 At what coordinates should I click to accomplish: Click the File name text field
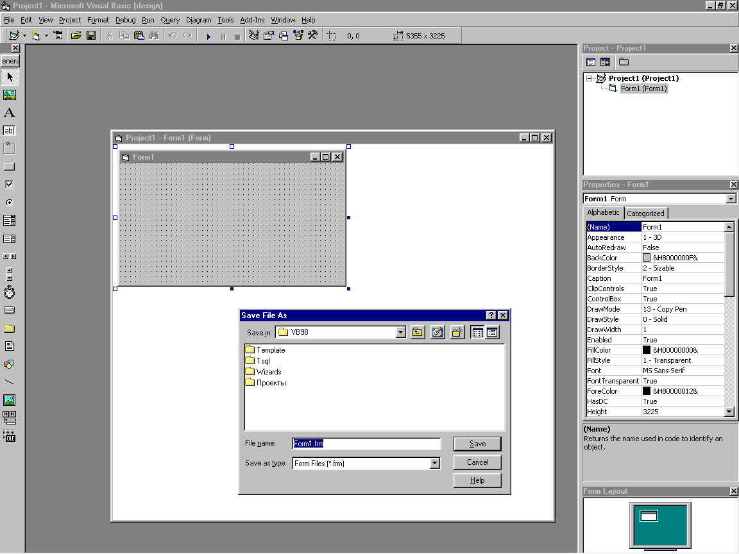click(x=366, y=444)
